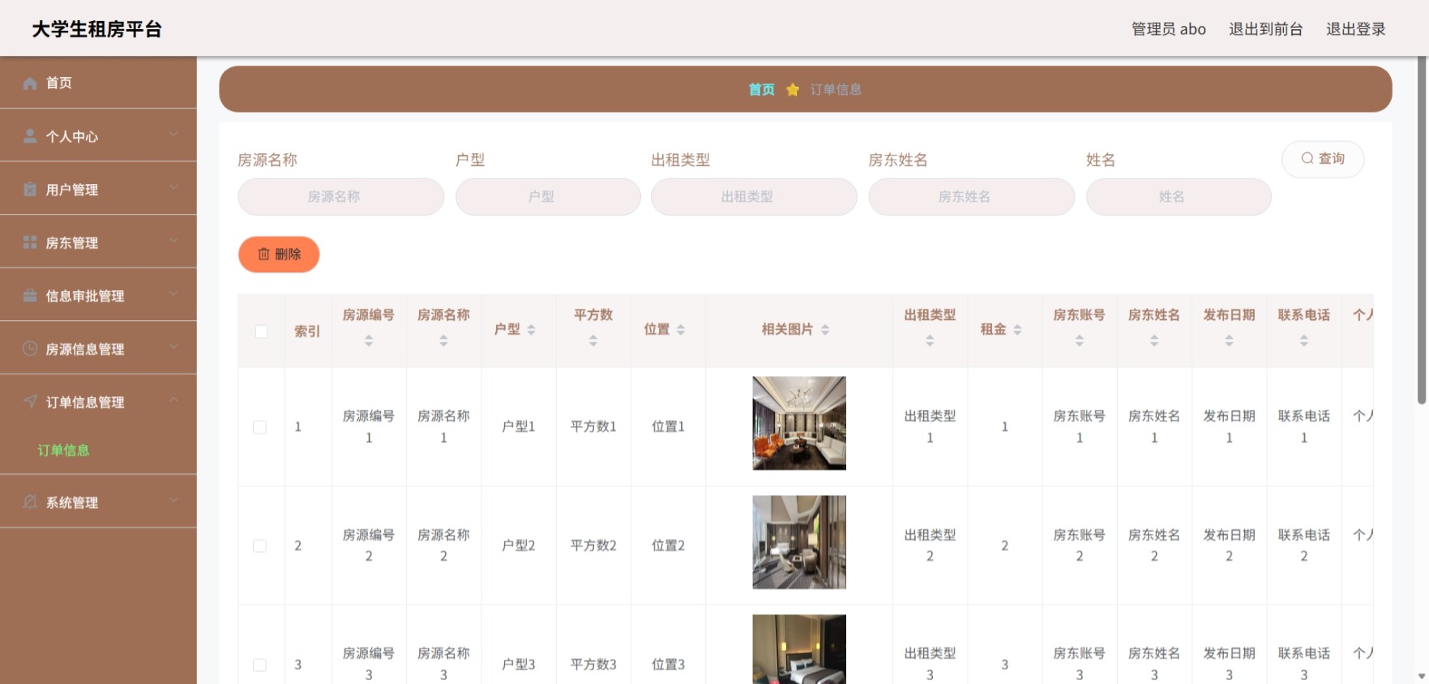Click the home icon beside 首页

(x=30, y=83)
